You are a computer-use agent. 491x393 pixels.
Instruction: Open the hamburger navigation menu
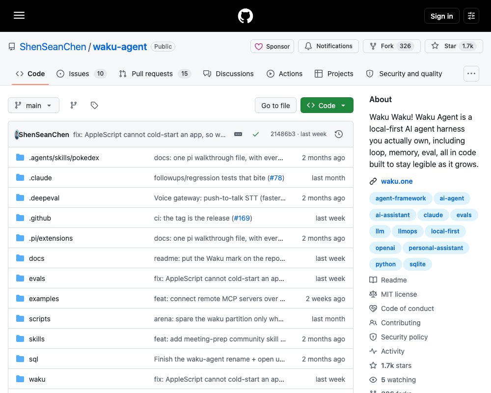19,15
